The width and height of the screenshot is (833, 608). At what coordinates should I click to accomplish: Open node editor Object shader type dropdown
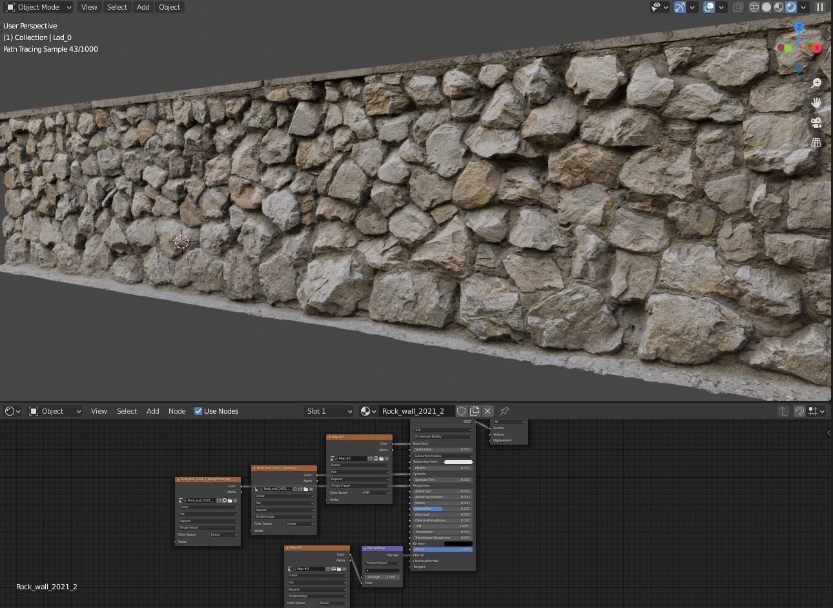(x=56, y=411)
